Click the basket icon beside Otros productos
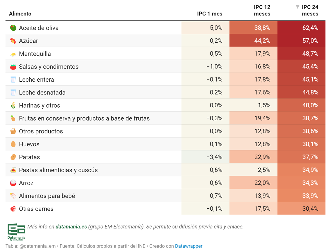 pyautogui.click(x=13, y=131)
